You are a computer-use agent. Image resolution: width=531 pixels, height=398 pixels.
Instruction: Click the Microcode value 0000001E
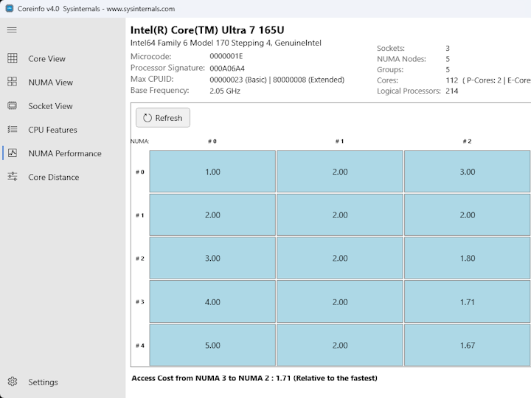point(226,56)
